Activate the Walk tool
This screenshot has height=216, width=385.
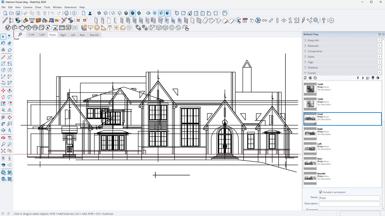9,159
